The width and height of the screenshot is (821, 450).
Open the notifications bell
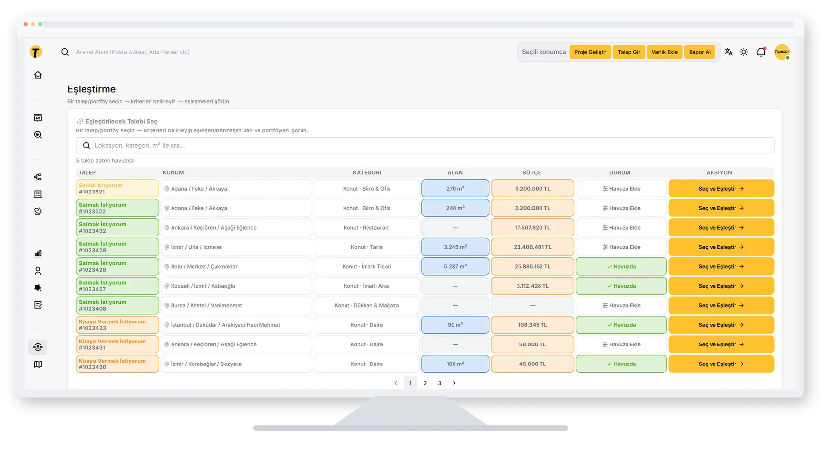pyautogui.click(x=761, y=52)
